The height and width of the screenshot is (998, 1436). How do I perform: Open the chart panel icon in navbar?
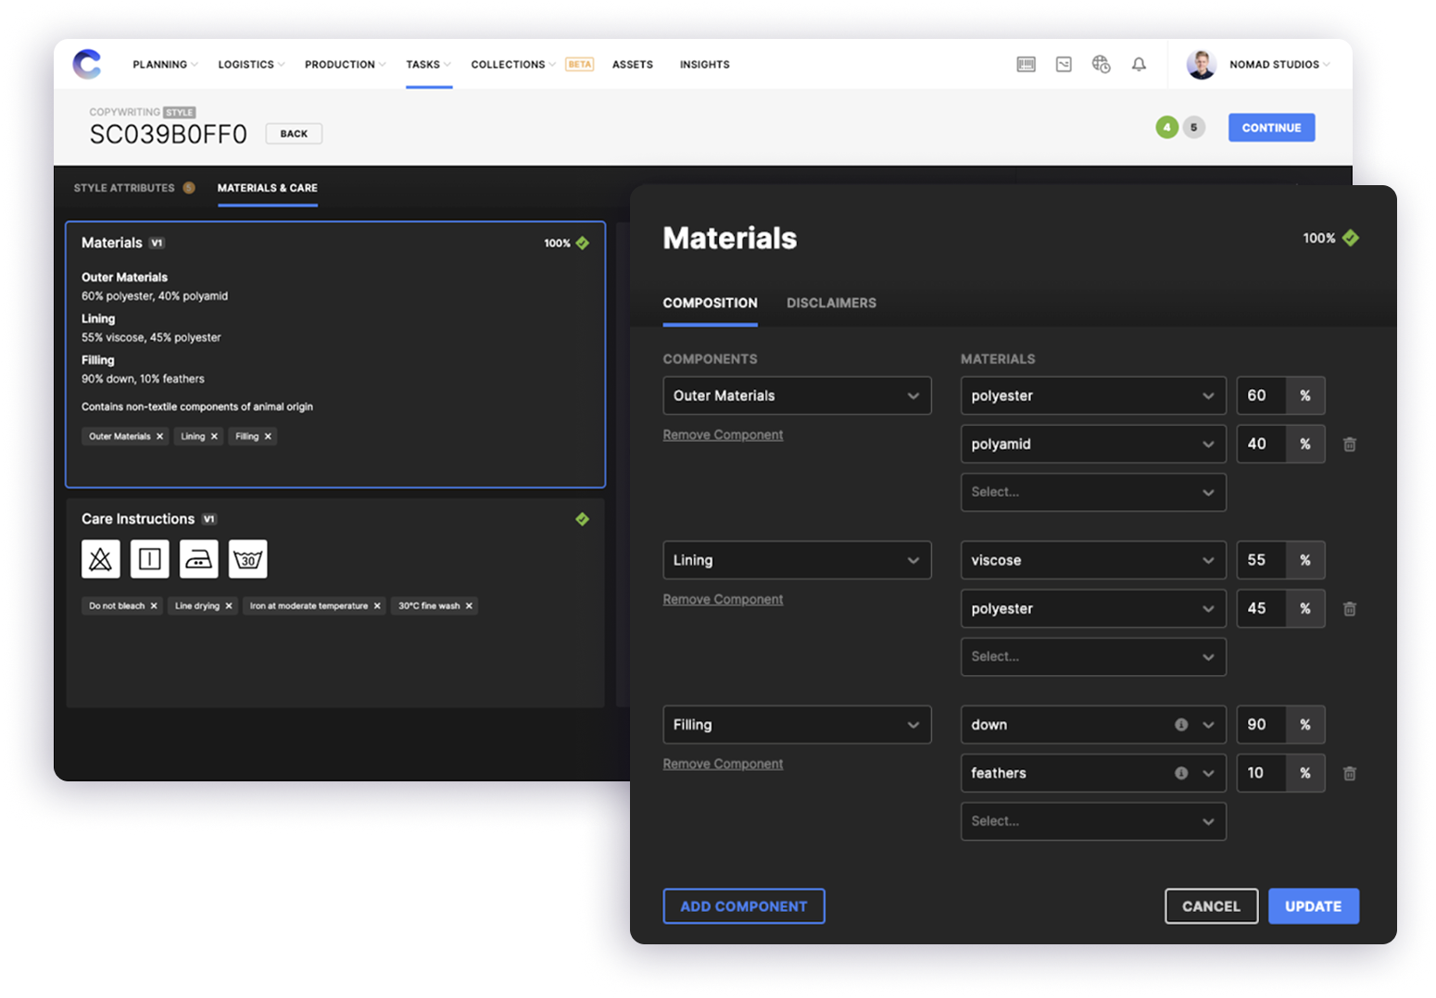pos(1064,64)
